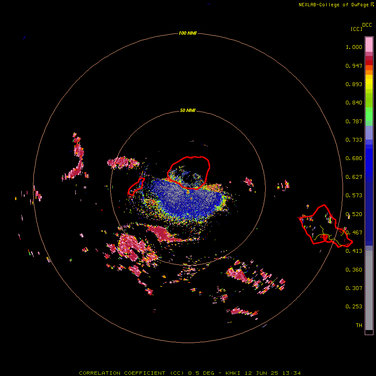
Task: Click the 0.360 legend value
Action: click(x=354, y=270)
